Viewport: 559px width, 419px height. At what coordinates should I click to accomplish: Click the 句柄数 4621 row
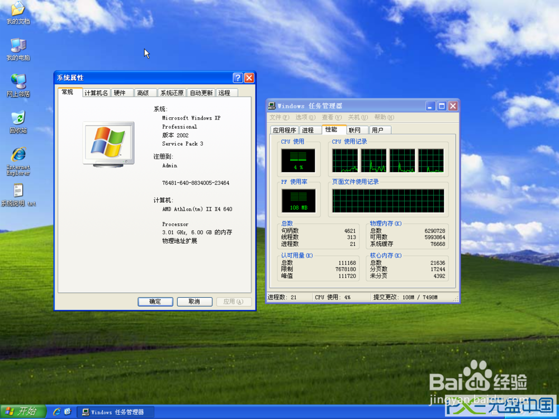click(319, 231)
